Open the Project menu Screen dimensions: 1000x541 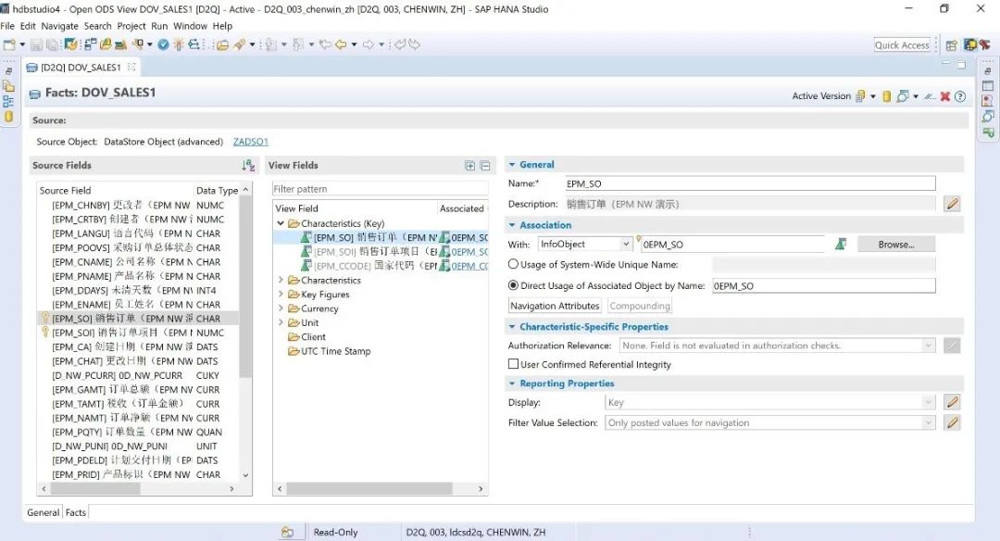(131, 26)
